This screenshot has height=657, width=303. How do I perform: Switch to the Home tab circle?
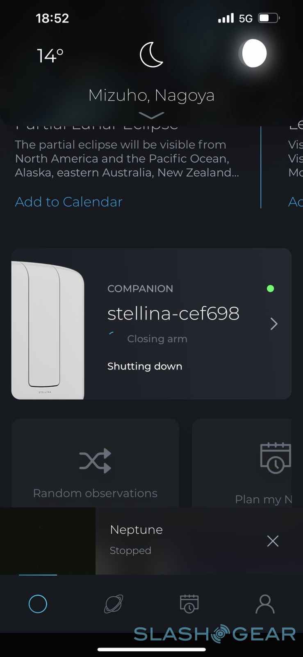[38, 604]
